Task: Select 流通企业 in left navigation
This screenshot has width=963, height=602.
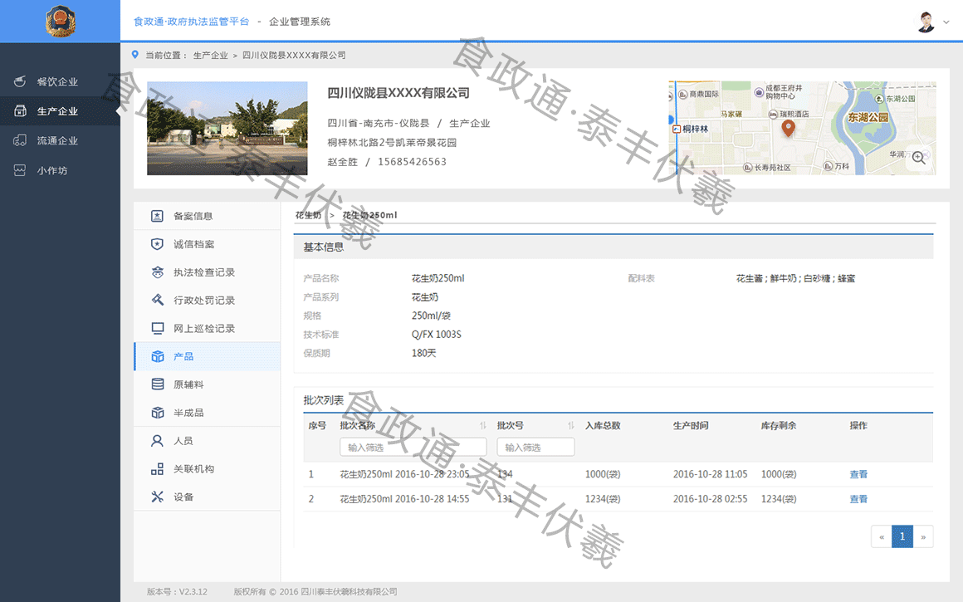Action: click(57, 140)
